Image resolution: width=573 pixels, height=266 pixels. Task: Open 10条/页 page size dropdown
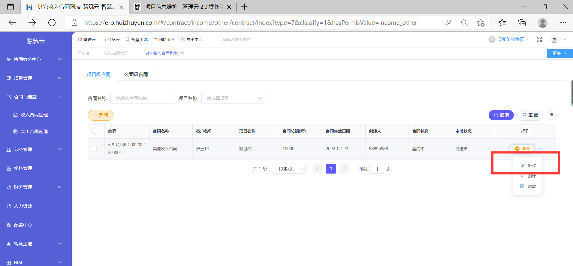pyautogui.click(x=289, y=169)
